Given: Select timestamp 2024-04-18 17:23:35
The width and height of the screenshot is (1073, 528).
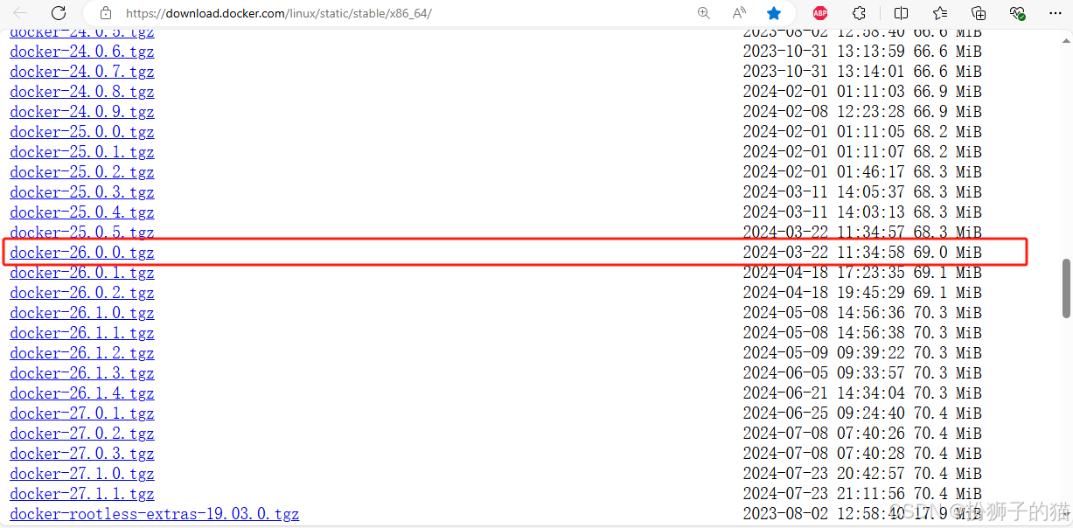Looking at the screenshot, I should (825, 273).
